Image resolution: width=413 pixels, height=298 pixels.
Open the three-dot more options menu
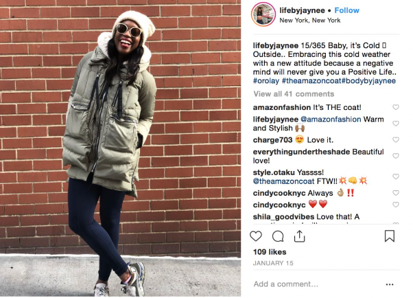click(390, 284)
